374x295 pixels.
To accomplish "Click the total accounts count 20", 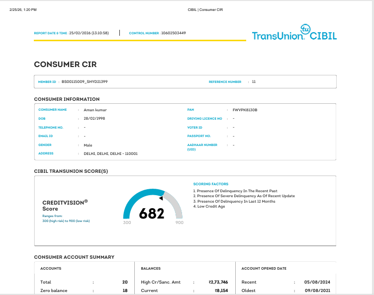I will tap(125, 282).
